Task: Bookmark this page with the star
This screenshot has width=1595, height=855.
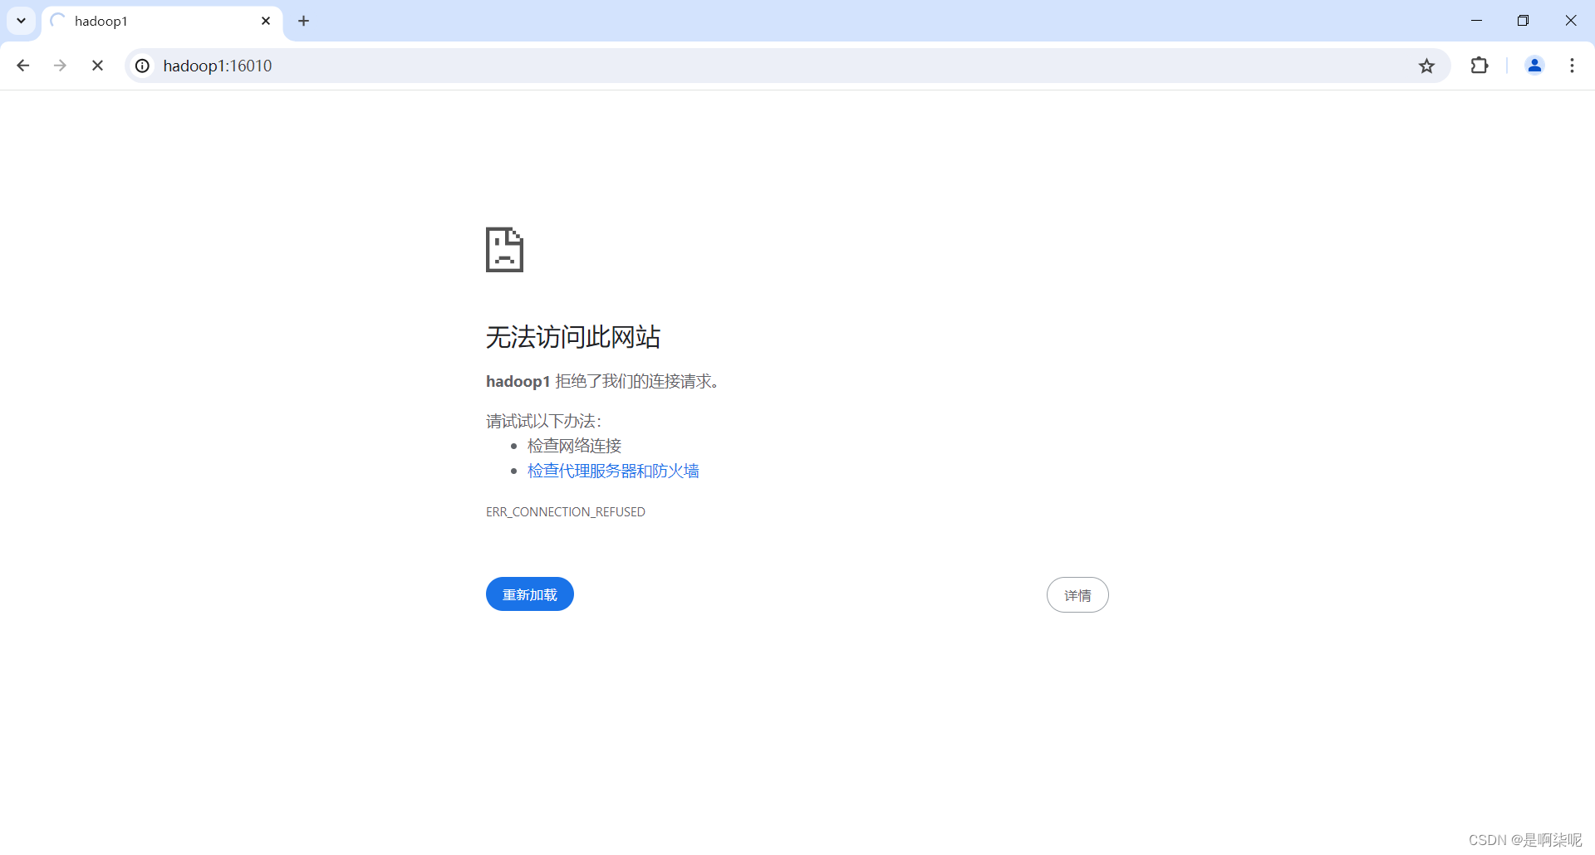Action: [x=1426, y=66]
